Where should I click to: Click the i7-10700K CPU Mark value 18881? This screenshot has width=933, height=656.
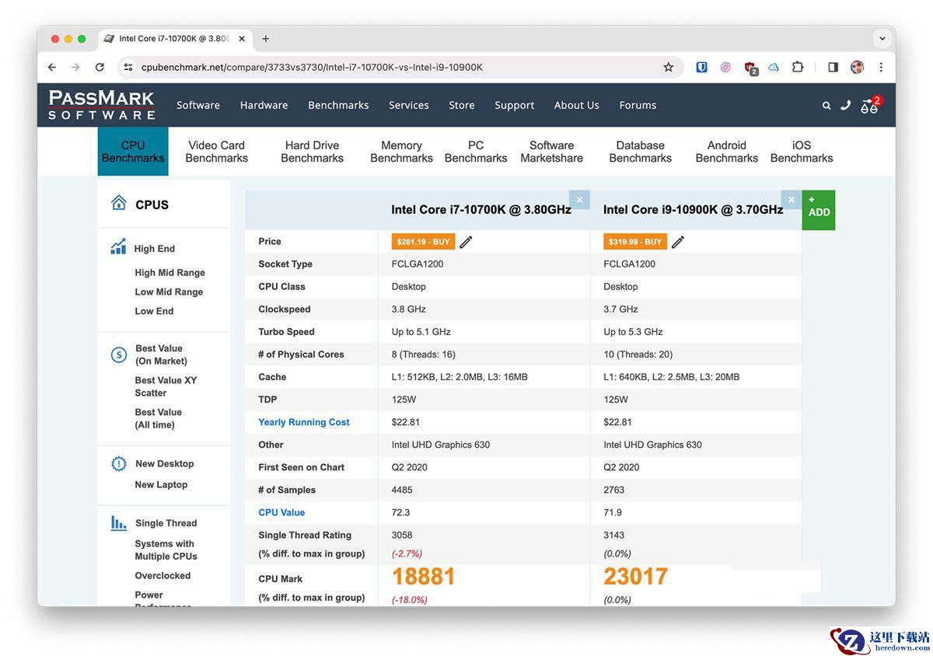click(x=423, y=577)
